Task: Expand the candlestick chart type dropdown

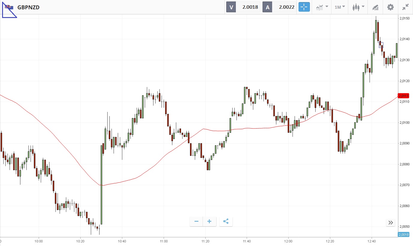Action: 358,7
